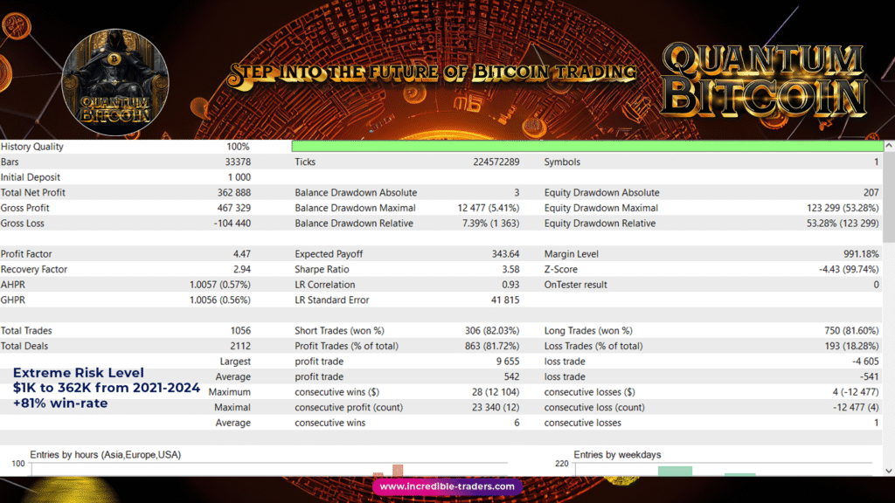
Task: Click the Total Net Profit value "362 888"
Action: pos(233,193)
